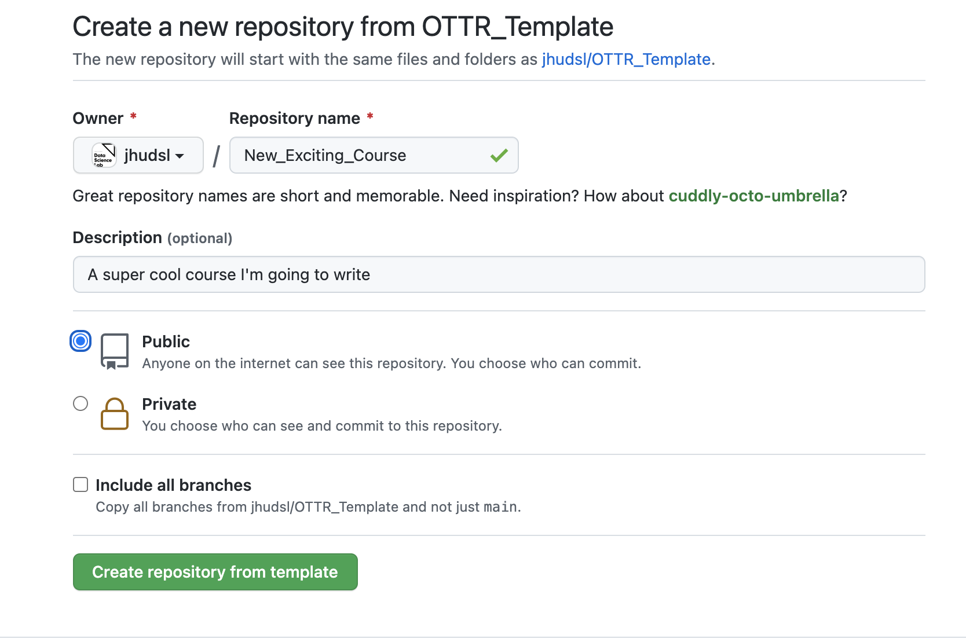Image resolution: width=966 pixels, height=639 pixels.
Task: Click the Public option label
Action: point(166,341)
